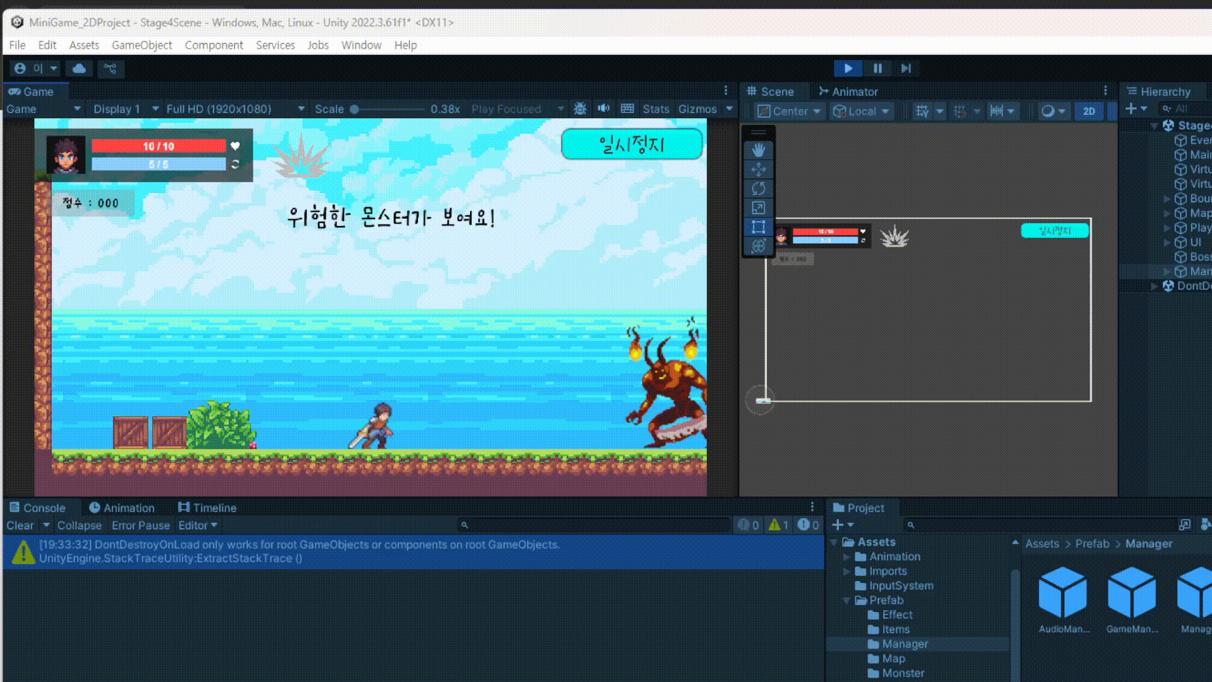Toggle the 2D scene view mode
Screen dimensions: 1212x682
[x=1089, y=111]
